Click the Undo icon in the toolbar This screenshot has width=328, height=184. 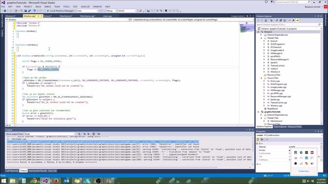pos(34,11)
